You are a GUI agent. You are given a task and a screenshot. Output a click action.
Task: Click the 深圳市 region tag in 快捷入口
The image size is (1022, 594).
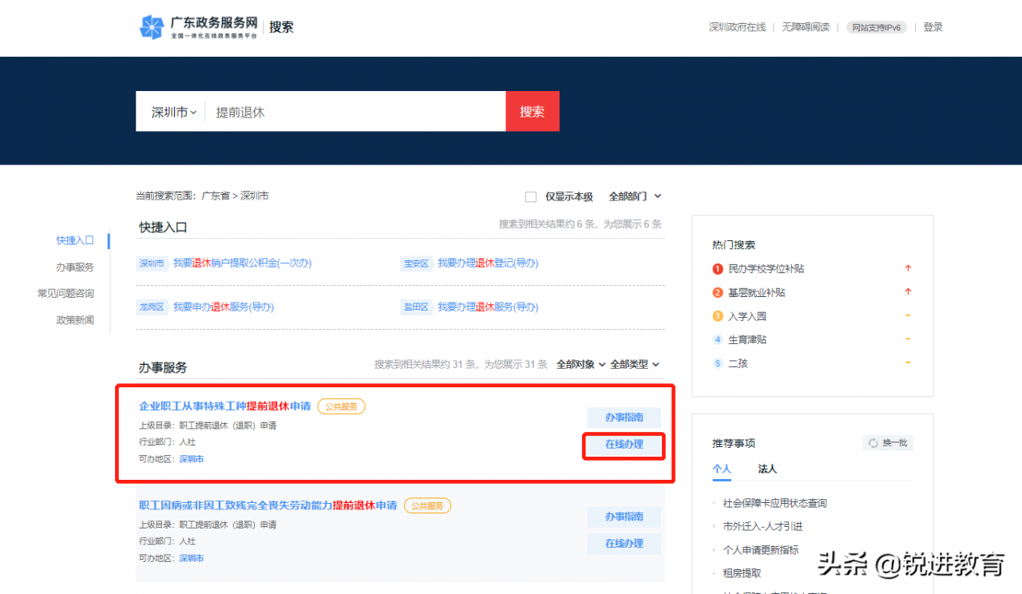pos(152,262)
